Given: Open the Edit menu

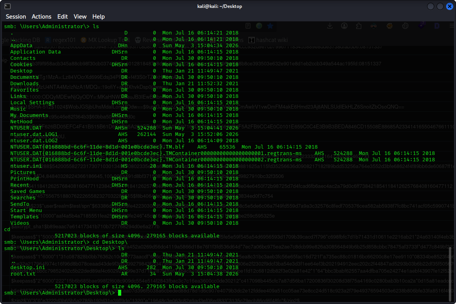Looking at the screenshot, I should (x=63, y=17).
